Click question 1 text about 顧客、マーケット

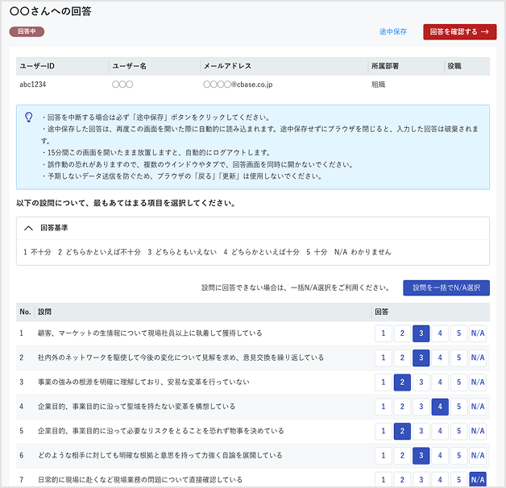[x=150, y=333]
